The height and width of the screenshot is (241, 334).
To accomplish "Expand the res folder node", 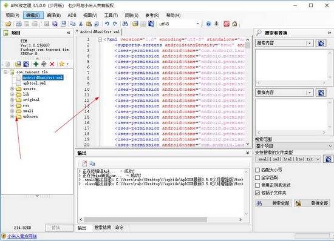I will 12,105.
